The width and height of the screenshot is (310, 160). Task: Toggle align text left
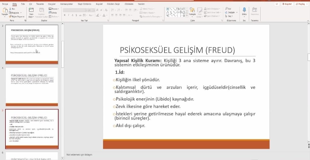pos(112,15)
